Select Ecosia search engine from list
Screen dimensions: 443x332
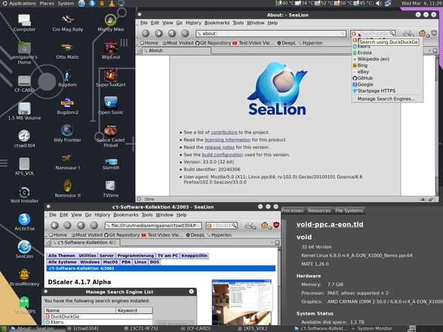(x=388, y=53)
